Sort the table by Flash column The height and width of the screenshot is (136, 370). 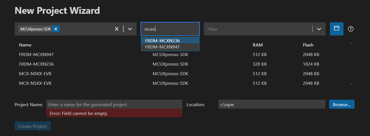point(308,45)
